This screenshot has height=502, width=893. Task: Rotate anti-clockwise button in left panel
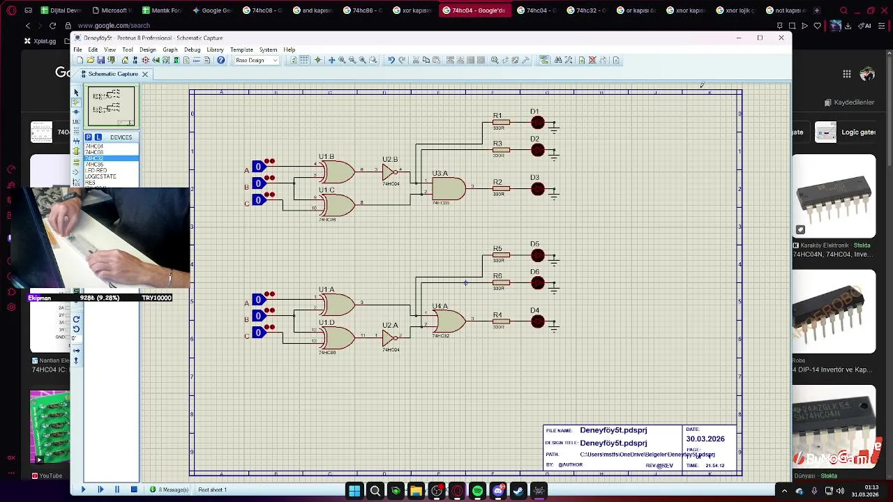pos(76,329)
